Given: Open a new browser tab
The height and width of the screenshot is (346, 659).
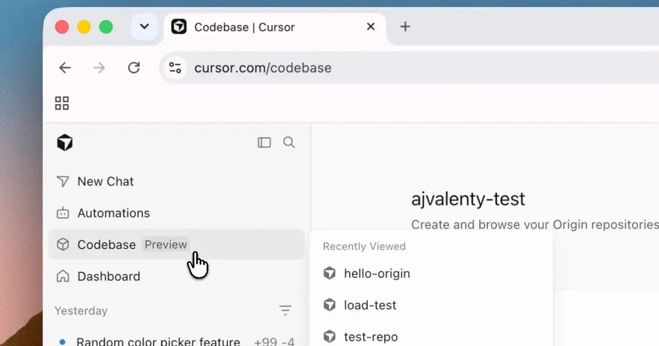Looking at the screenshot, I should [405, 27].
